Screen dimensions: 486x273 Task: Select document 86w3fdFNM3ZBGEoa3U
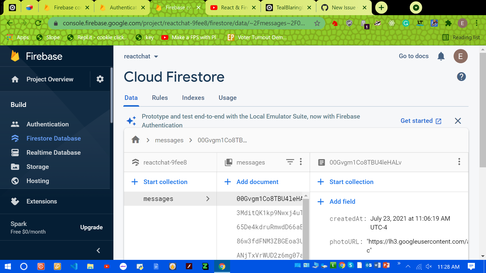269,241
